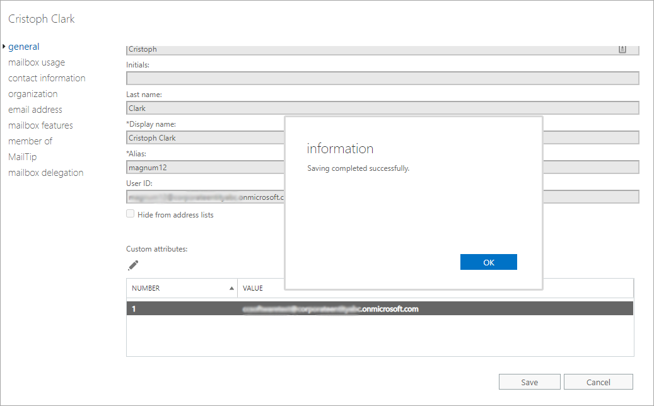The image size is (654, 406).
Task: Select the MailTip section
Action: click(x=23, y=157)
